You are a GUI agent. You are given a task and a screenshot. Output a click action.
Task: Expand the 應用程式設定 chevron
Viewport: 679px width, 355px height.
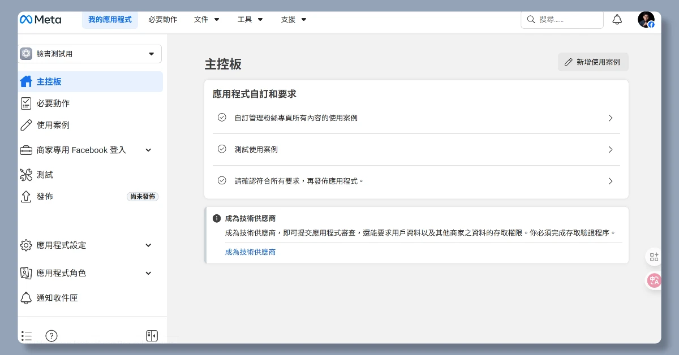[x=148, y=245]
